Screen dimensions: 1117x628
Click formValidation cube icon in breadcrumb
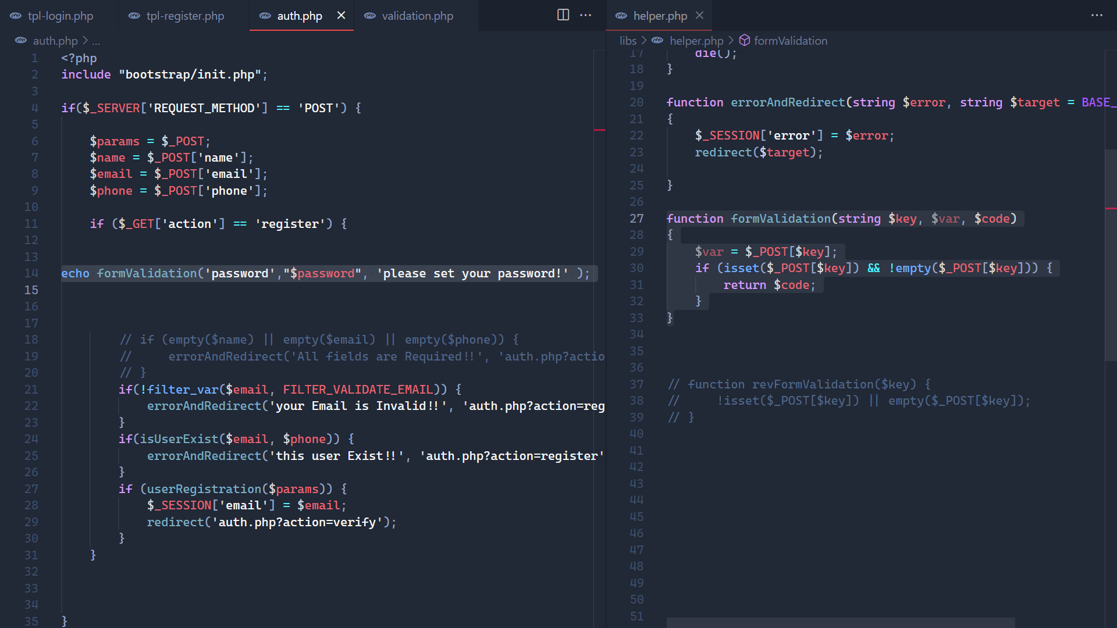(745, 40)
